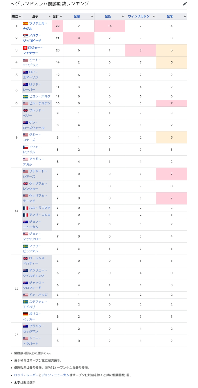Open アンドレ・アガシ player link
This screenshot has height=388, width=198.
pyautogui.click(x=33, y=162)
